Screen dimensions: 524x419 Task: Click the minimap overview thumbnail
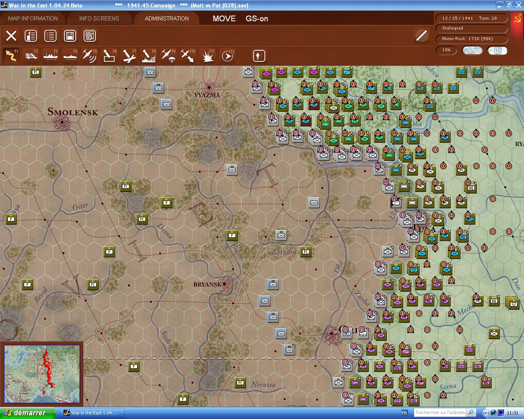click(x=42, y=374)
